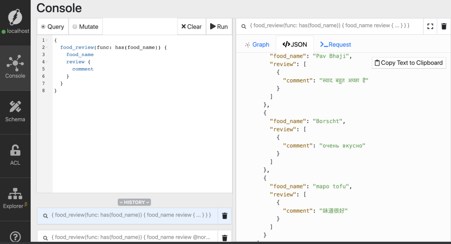Delete the current result with top trash icon
The height and width of the screenshot is (244, 451).
[x=444, y=26]
